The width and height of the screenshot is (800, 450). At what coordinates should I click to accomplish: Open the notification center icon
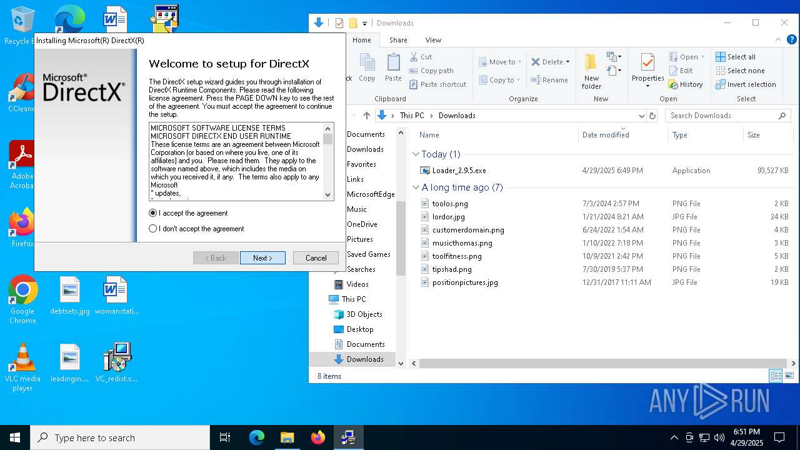[779, 437]
